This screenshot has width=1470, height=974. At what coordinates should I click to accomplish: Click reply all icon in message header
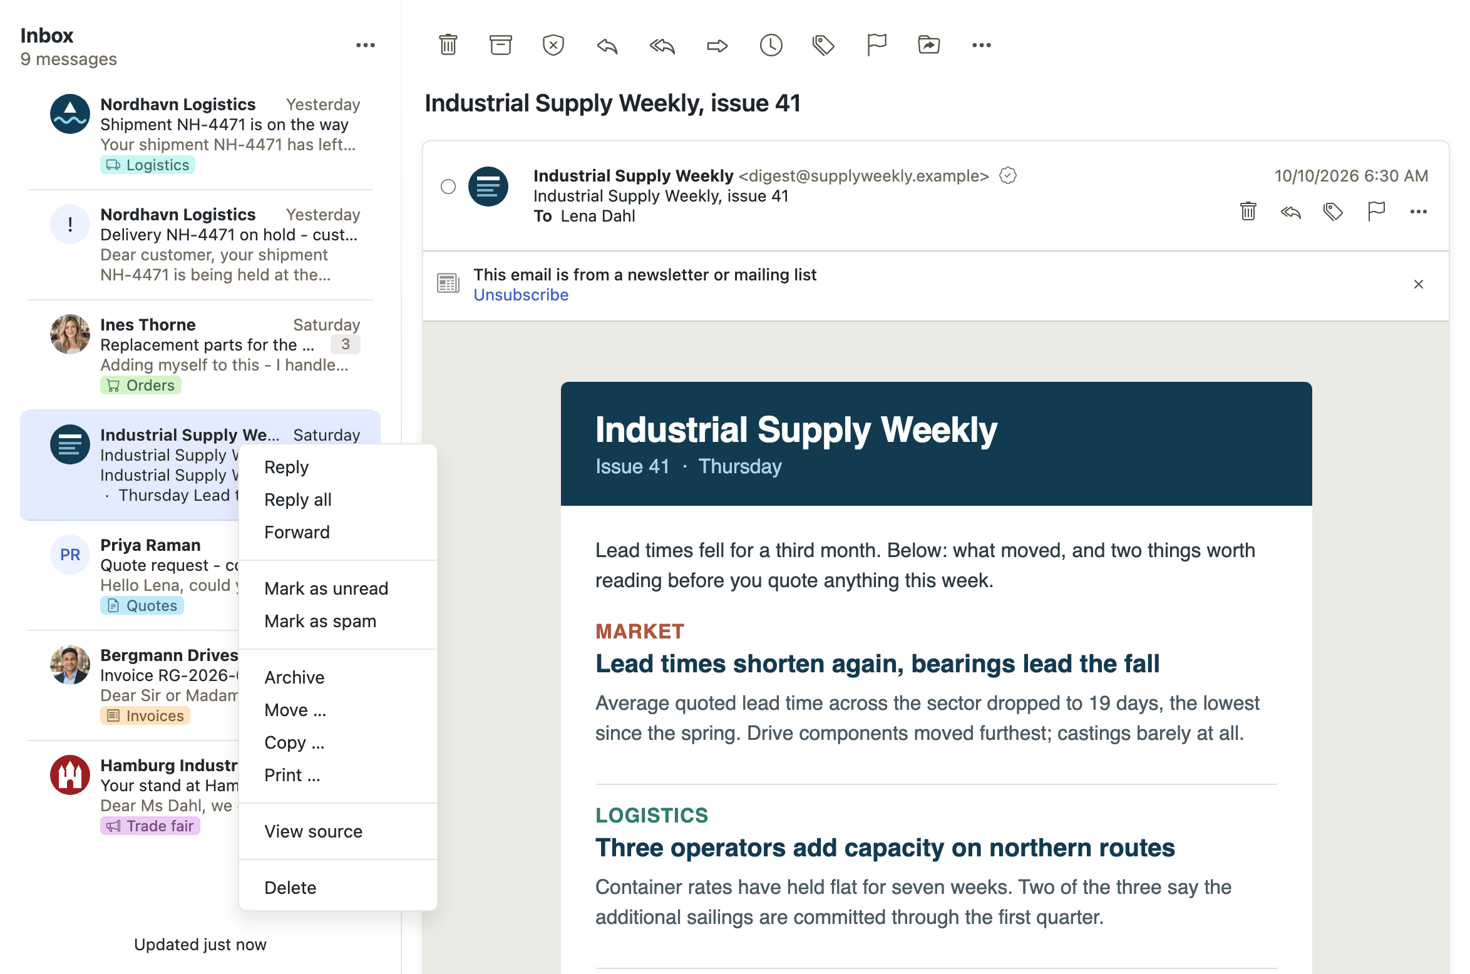tap(1290, 212)
